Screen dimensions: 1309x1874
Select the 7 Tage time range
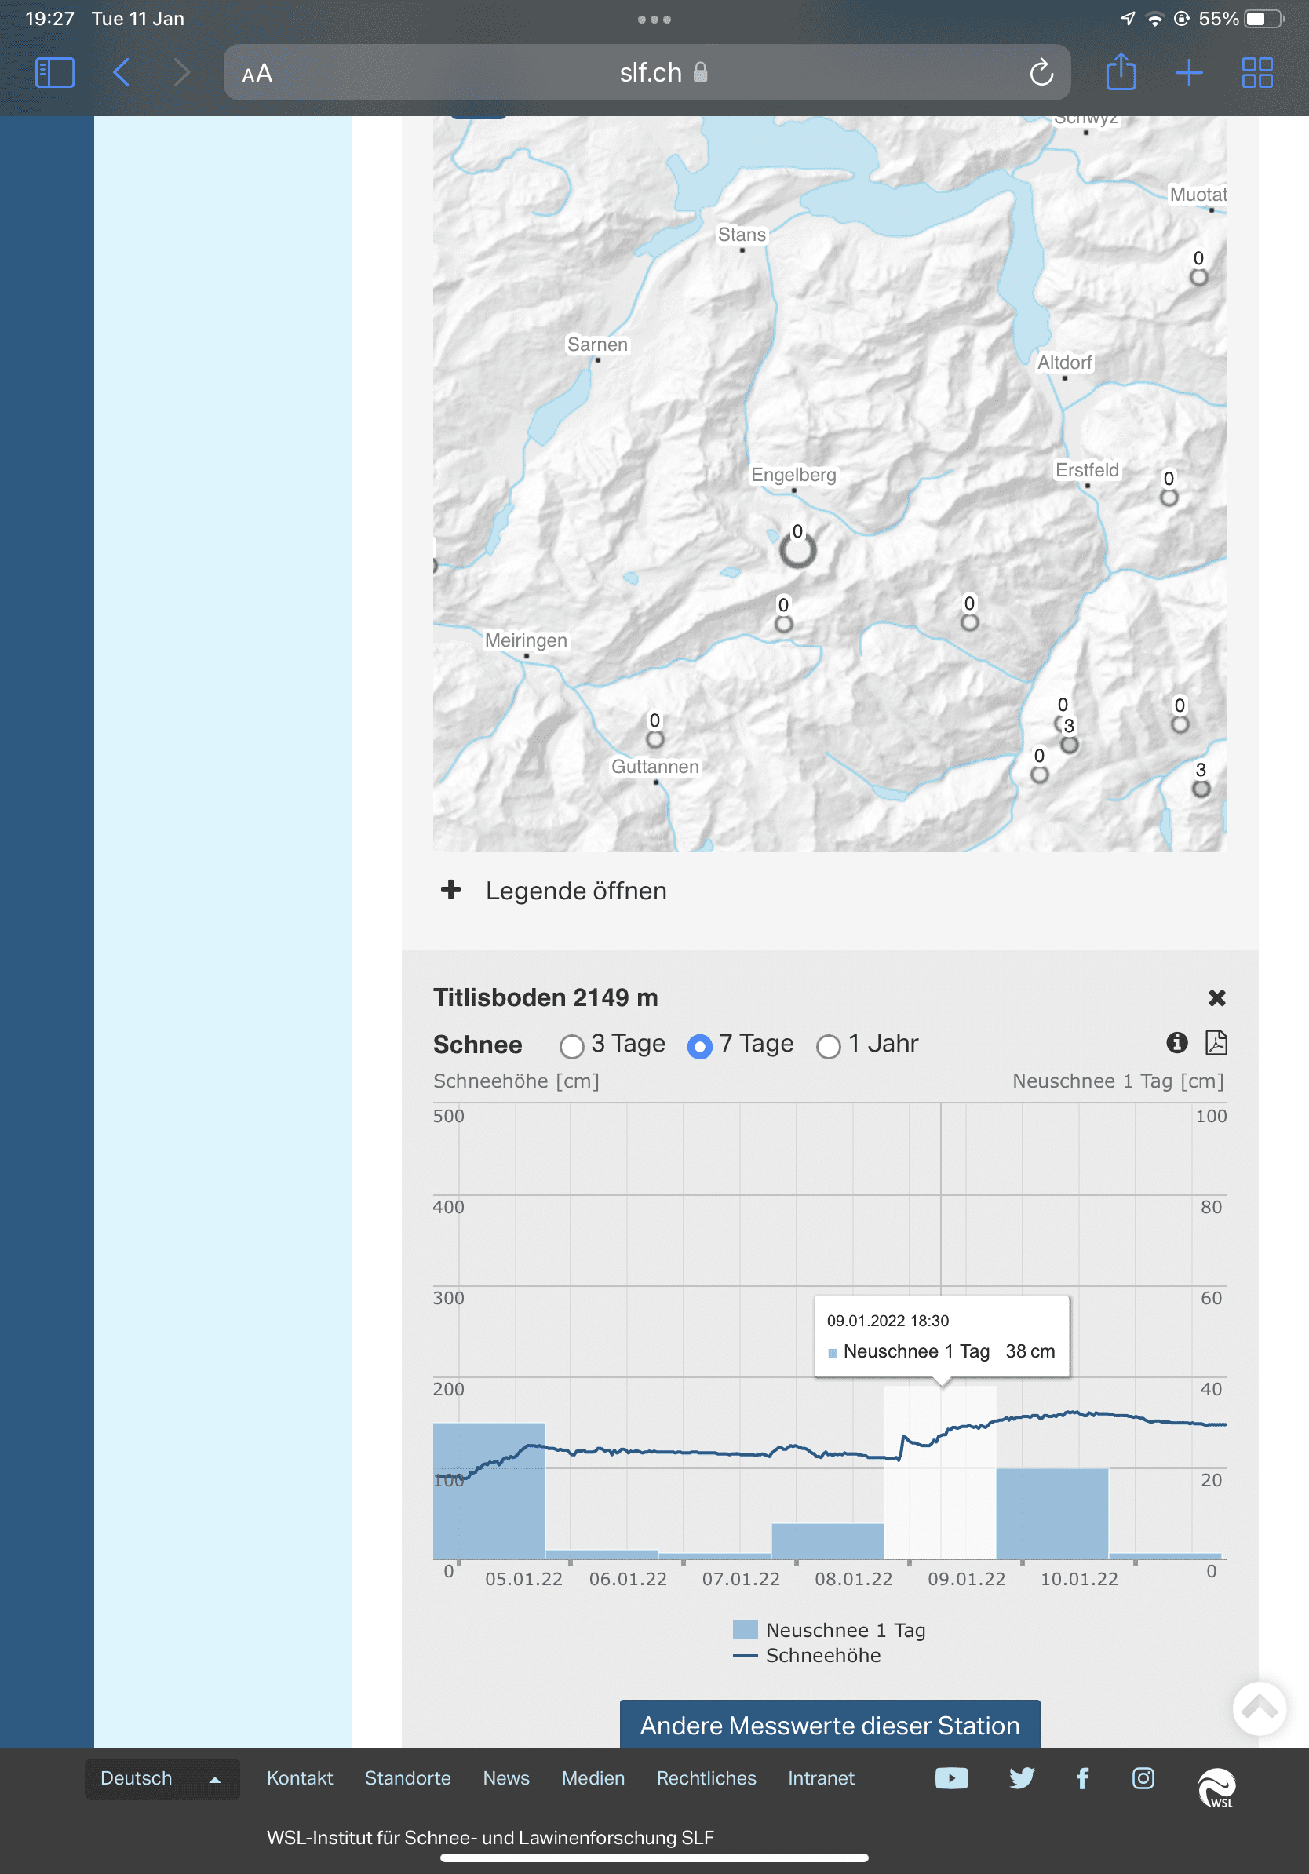699,1045
